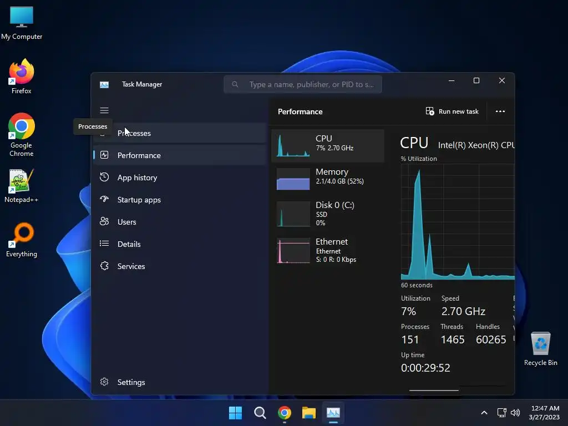
Task: Click the Details list icon
Action: pos(104,244)
